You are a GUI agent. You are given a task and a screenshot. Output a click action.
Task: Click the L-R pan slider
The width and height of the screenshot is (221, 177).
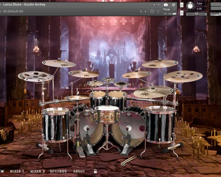coord(197,14)
